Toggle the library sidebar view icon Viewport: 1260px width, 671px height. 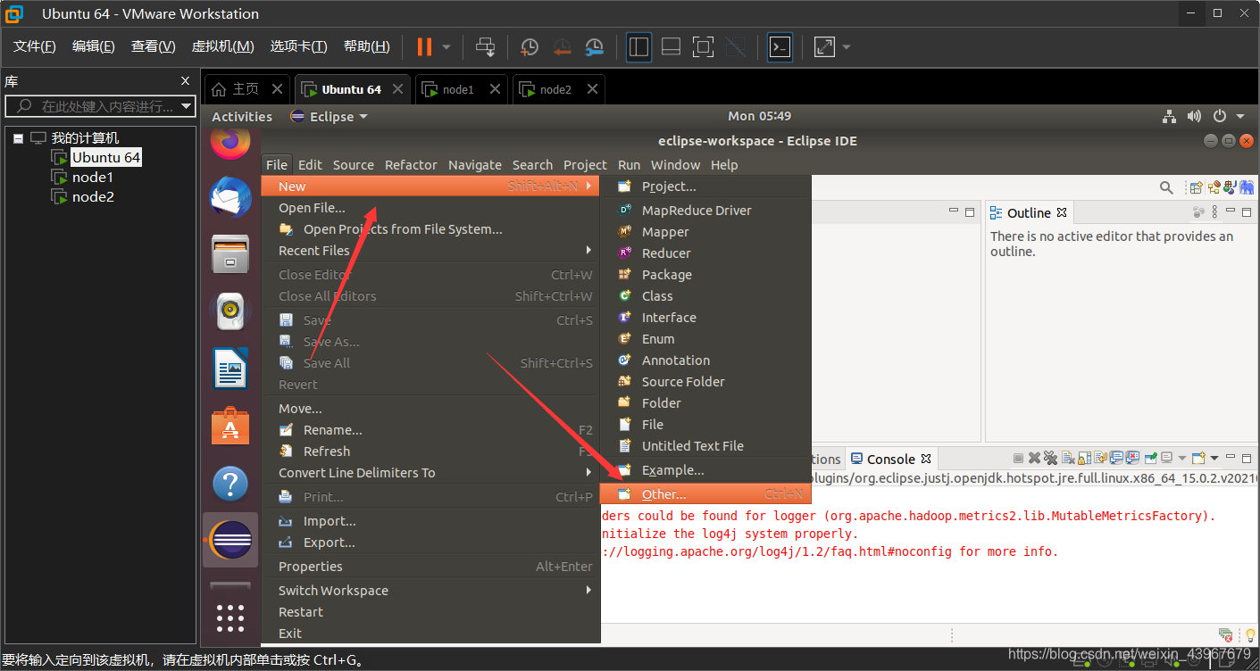coord(638,46)
